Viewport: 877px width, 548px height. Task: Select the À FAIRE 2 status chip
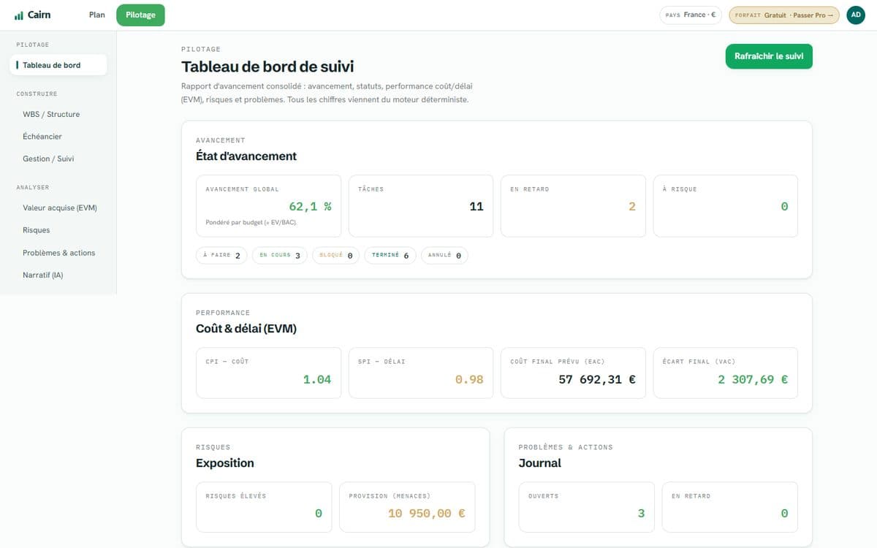pyautogui.click(x=221, y=256)
